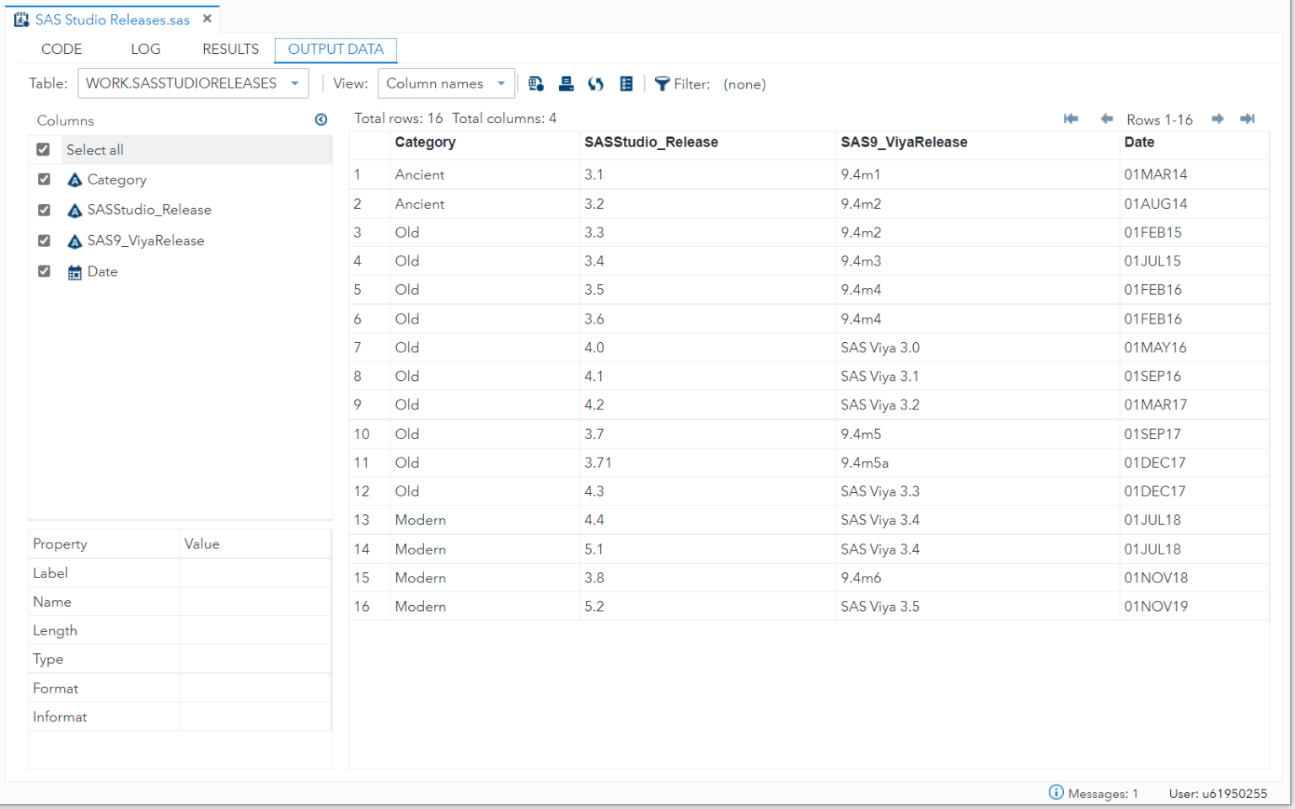
Task: Open the table properties icon
Action: tap(626, 83)
